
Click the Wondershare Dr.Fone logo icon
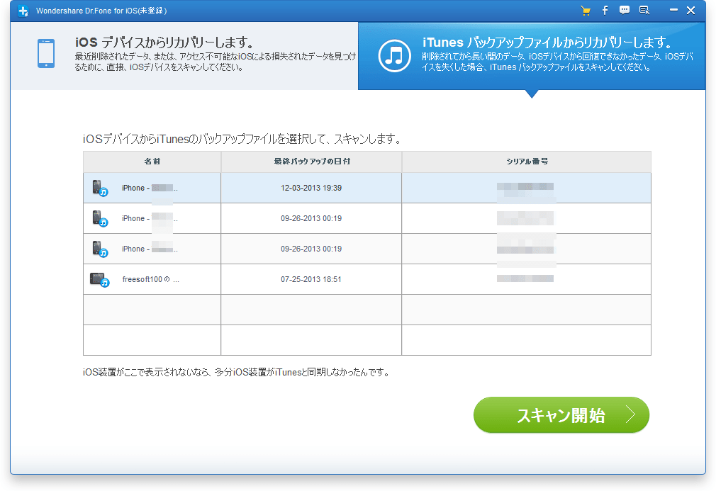tap(23, 11)
